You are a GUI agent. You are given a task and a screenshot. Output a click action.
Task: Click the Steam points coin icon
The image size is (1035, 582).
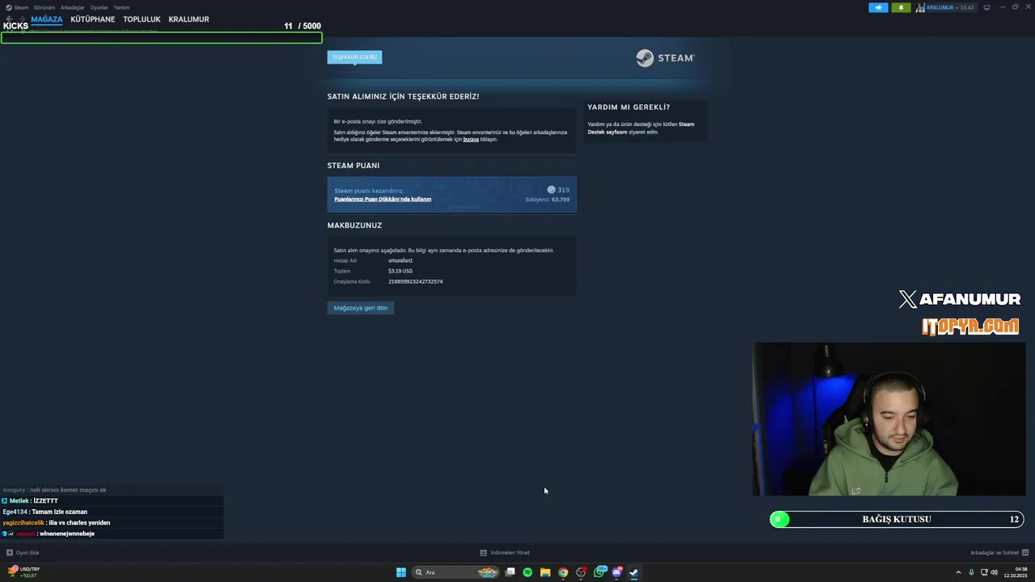pyautogui.click(x=551, y=190)
